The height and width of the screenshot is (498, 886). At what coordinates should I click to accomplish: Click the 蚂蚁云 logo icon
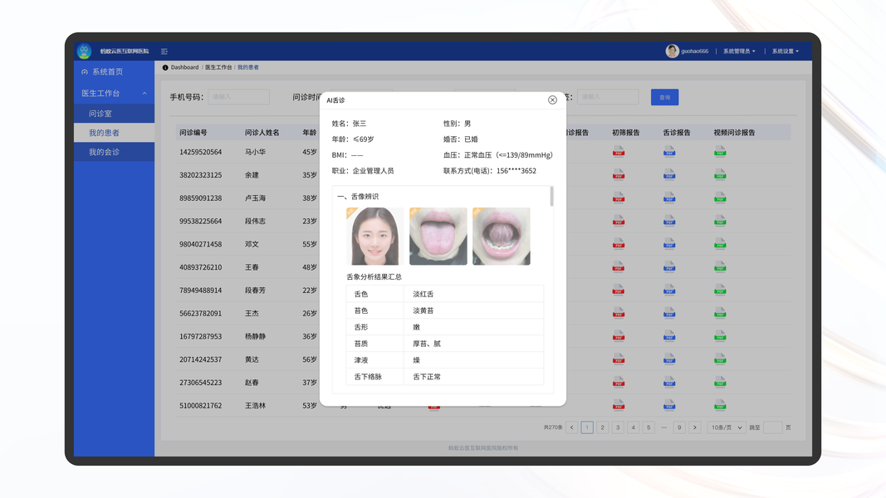(84, 51)
